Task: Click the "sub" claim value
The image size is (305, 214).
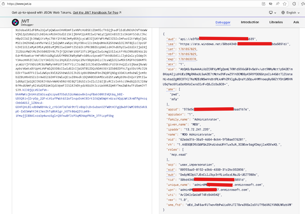Action: point(218,175)
